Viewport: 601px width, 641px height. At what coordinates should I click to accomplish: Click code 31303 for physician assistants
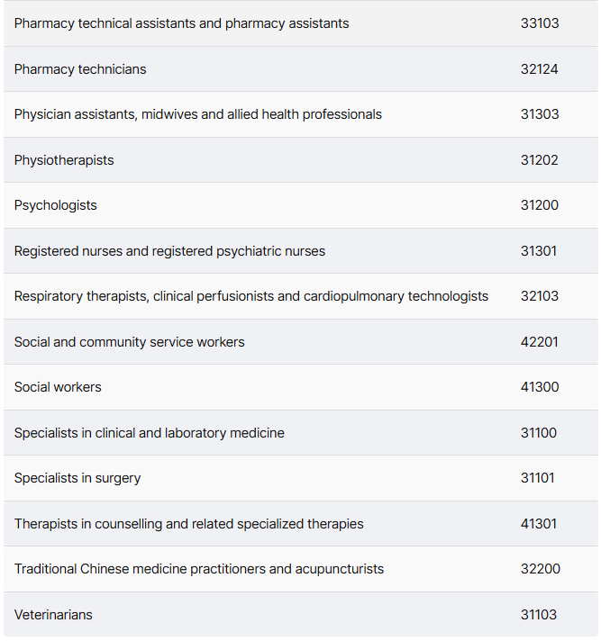click(539, 114)
